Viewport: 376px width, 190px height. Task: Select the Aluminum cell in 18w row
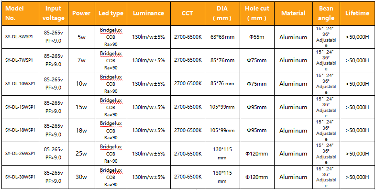(293, 131)
